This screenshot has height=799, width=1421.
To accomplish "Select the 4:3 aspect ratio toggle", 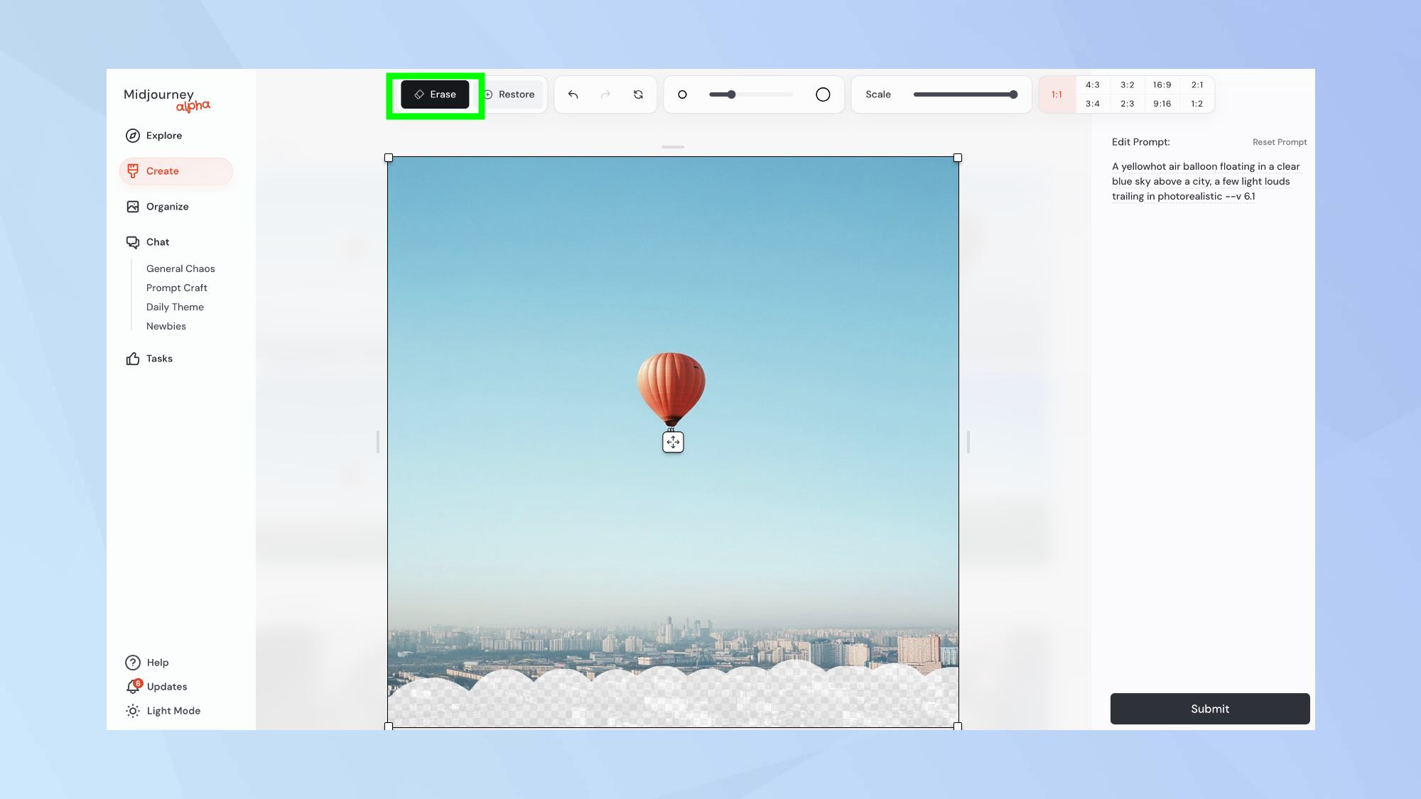I will (x=1092, y=84).
